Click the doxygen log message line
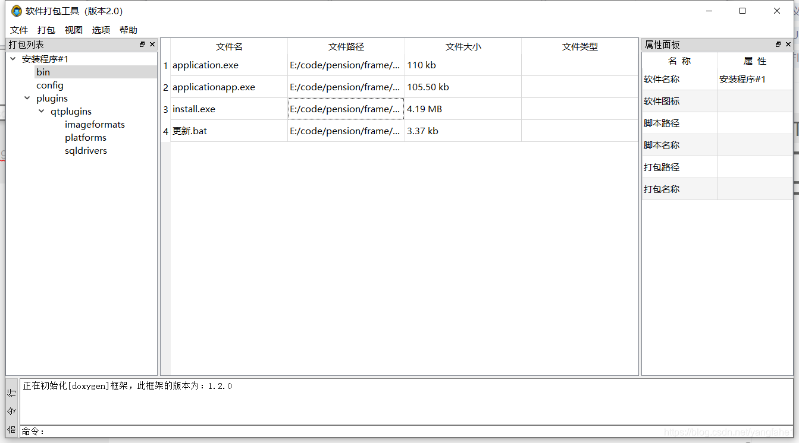Image resolution: width=799 pixels, height=443 pixels. coord(127,386)
